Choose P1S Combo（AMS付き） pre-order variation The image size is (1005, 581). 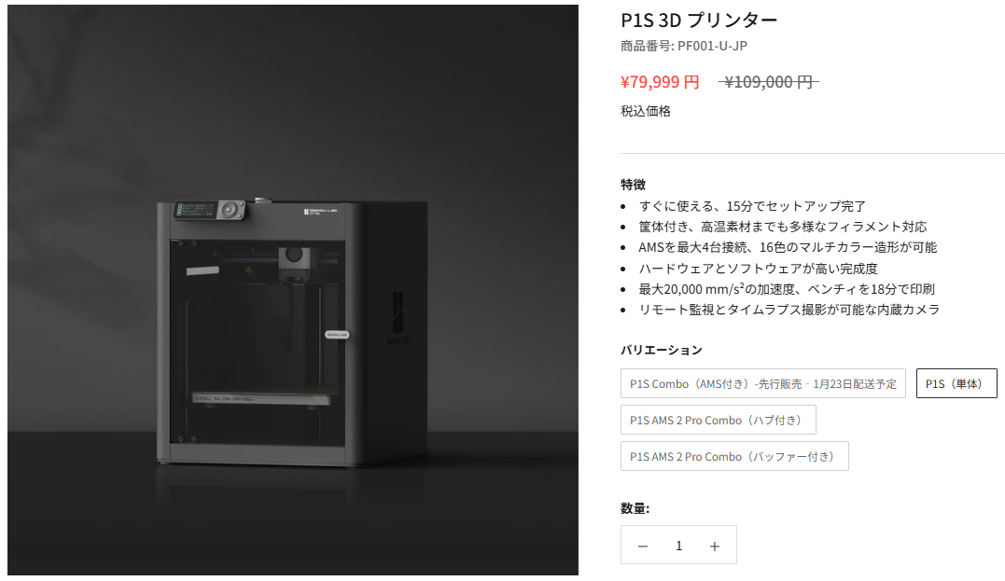tap(762, 383)
